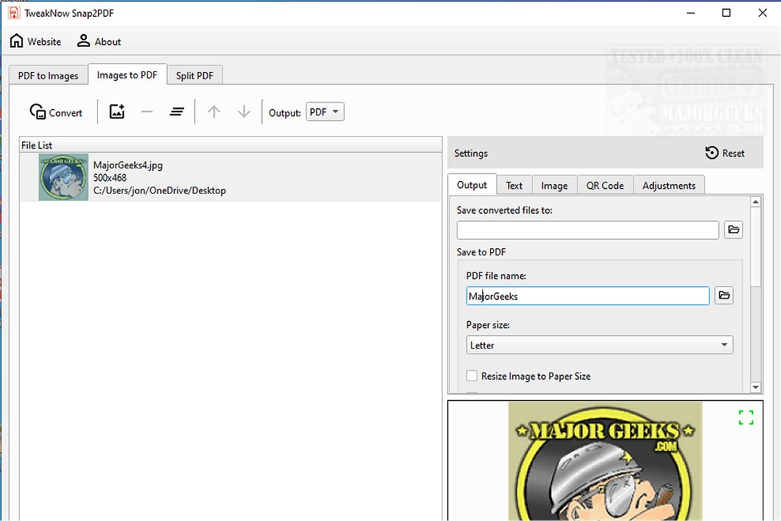The height and width of the screenshot is (521, 781).
Task: Open the Output settings tab
Action: 472,185
